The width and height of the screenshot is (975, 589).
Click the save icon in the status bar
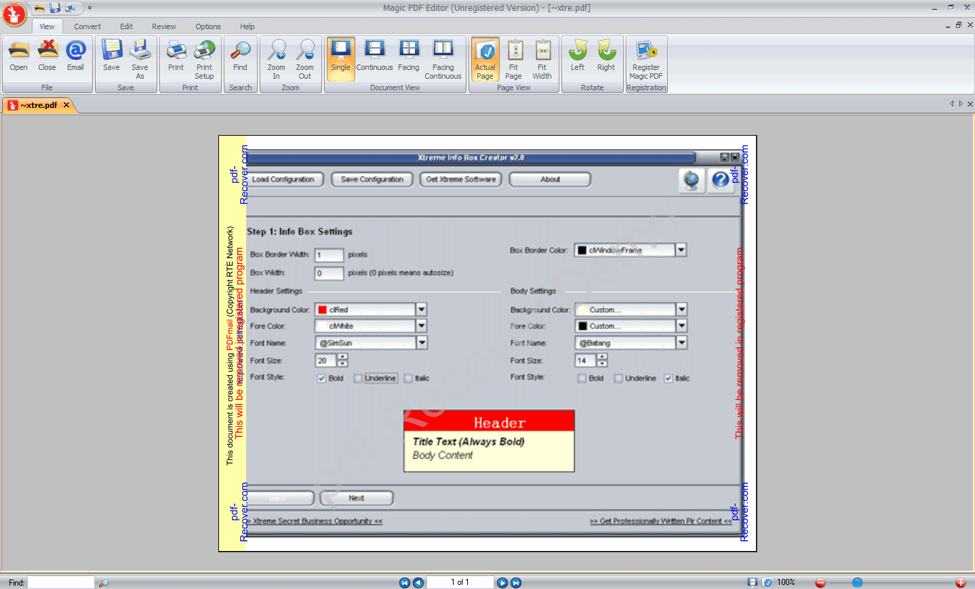[753, 582]
